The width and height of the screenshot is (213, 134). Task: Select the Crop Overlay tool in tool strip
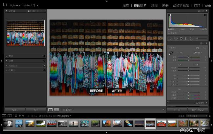(x=171, y=38)
